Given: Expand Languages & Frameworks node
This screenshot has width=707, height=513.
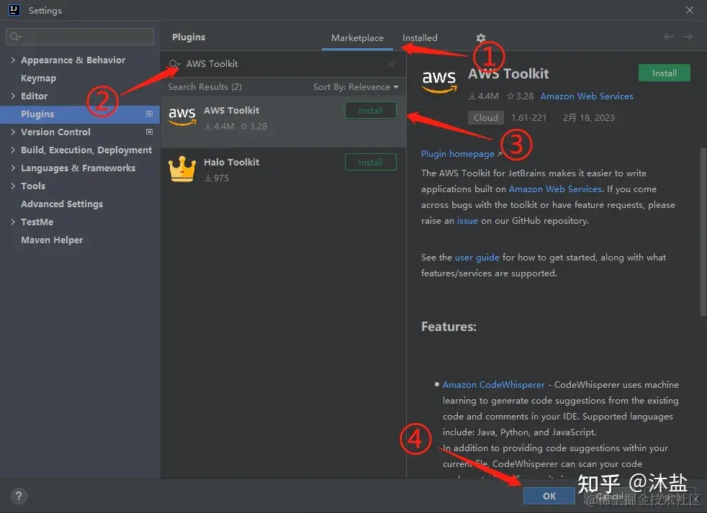Looking at the screenshot, I should [x=13, y=168].
